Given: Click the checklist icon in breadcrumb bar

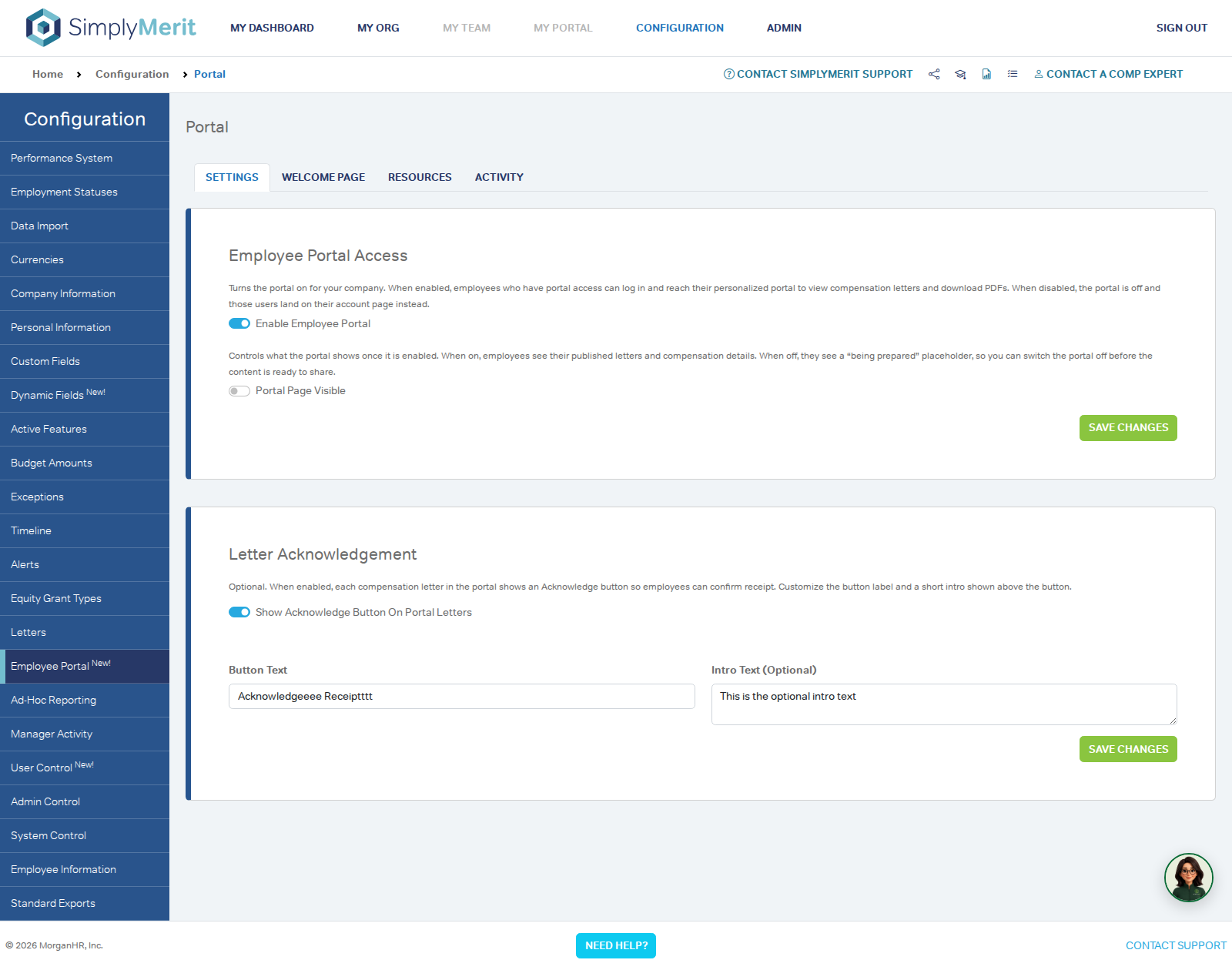Looking at the screenshot, I should coord(1013,74).
